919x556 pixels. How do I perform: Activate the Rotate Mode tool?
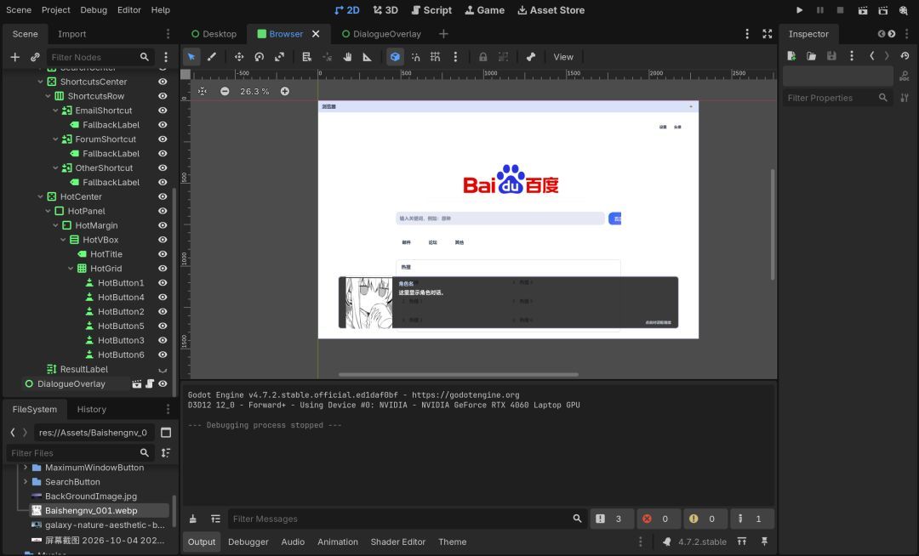(259, 57)
